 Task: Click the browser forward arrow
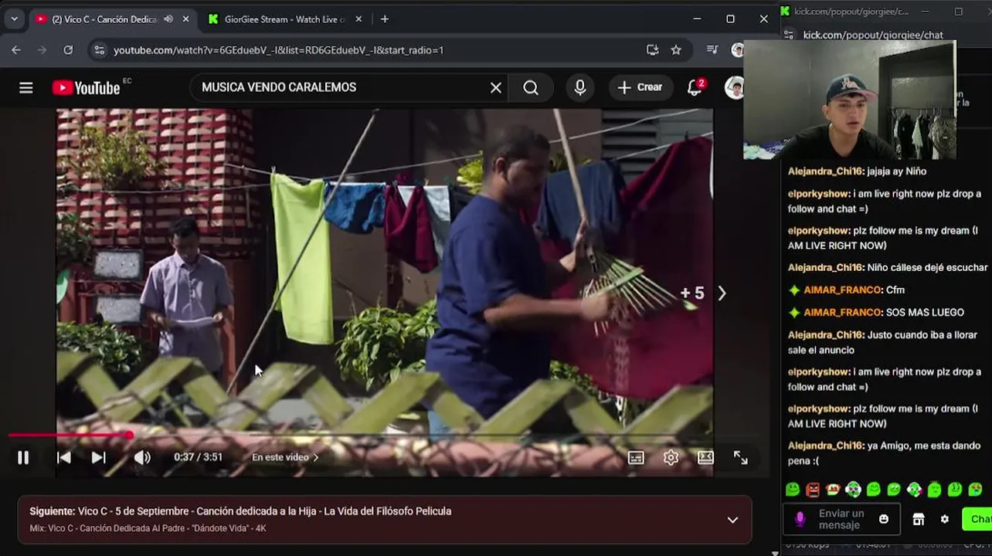(x=42, y=50)
